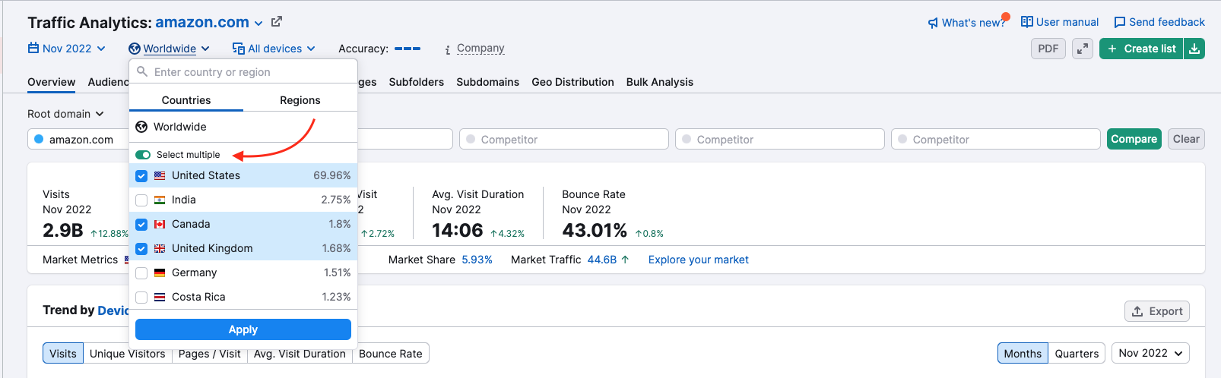The width and height of the screenshot is (1221, 378).
Task: Click the Worldwide globe icon in list
Action: 141,127
